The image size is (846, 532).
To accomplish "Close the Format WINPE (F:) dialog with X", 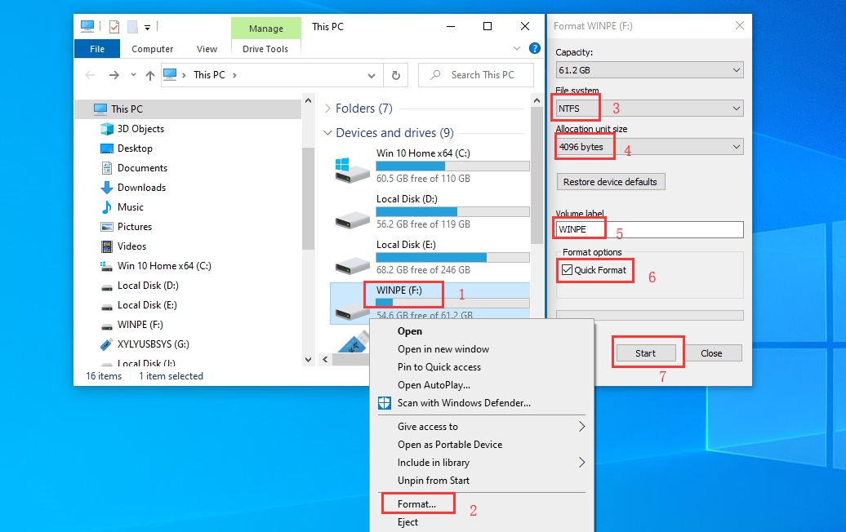I will pos(739,25).
